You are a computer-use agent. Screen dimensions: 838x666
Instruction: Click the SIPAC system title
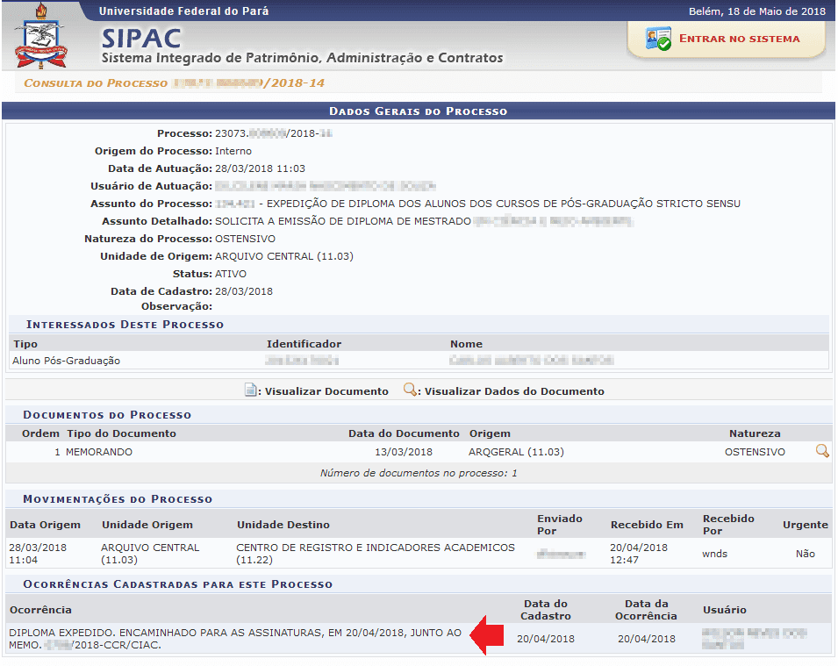141,39
